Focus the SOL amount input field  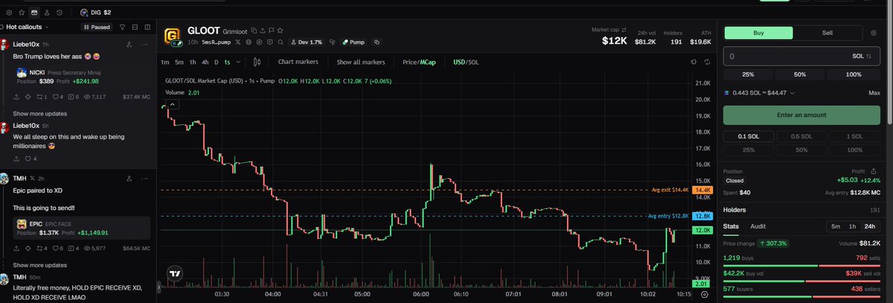[801, 57]
